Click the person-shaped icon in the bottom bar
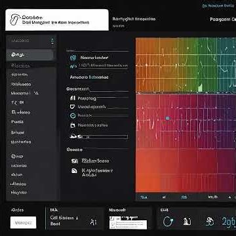The image size is (236, 236). [x=93, y=222]
